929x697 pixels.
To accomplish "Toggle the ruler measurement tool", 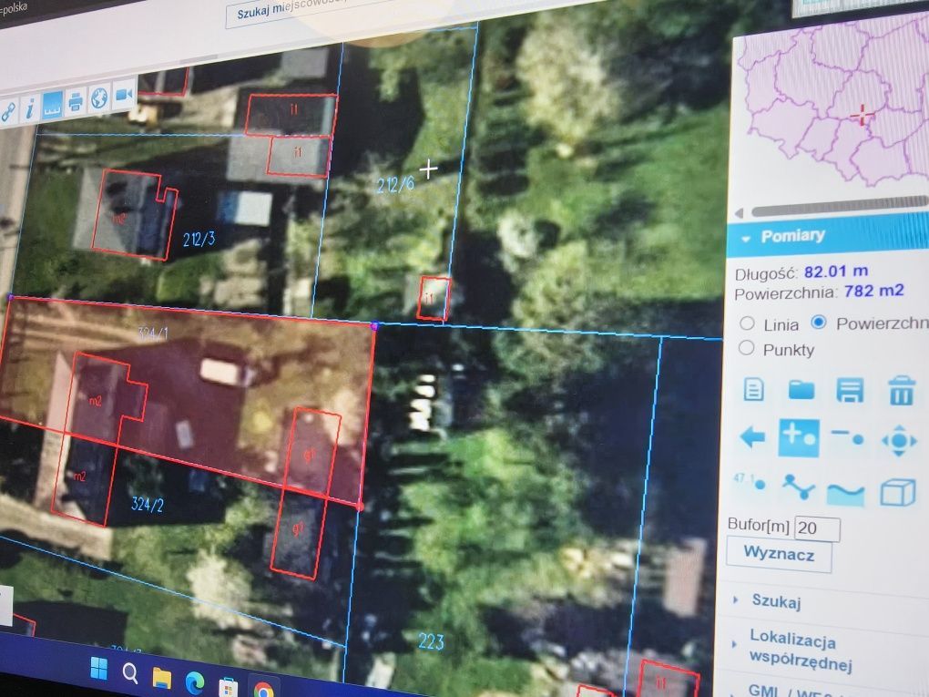I will 52,105.
